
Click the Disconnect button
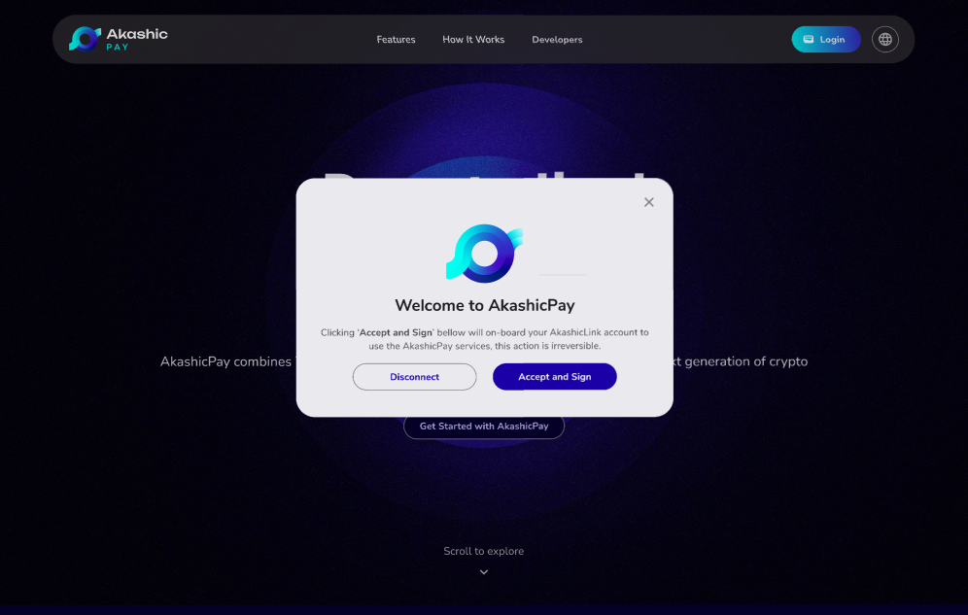pos(414,377)
